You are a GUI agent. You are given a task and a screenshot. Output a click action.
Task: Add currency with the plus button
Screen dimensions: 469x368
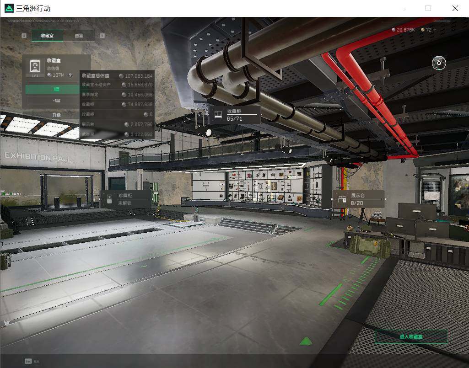click(435, 30)
